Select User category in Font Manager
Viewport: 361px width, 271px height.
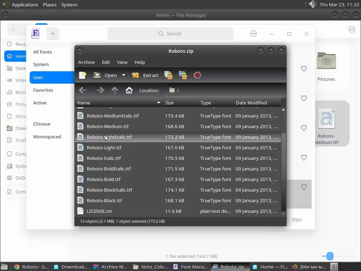(x=52, y=77)
